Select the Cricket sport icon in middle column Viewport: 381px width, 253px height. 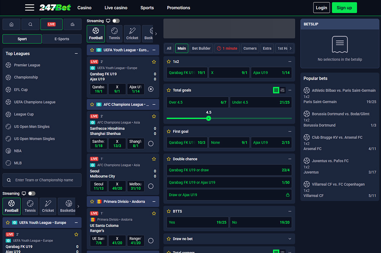pos(132,33)
